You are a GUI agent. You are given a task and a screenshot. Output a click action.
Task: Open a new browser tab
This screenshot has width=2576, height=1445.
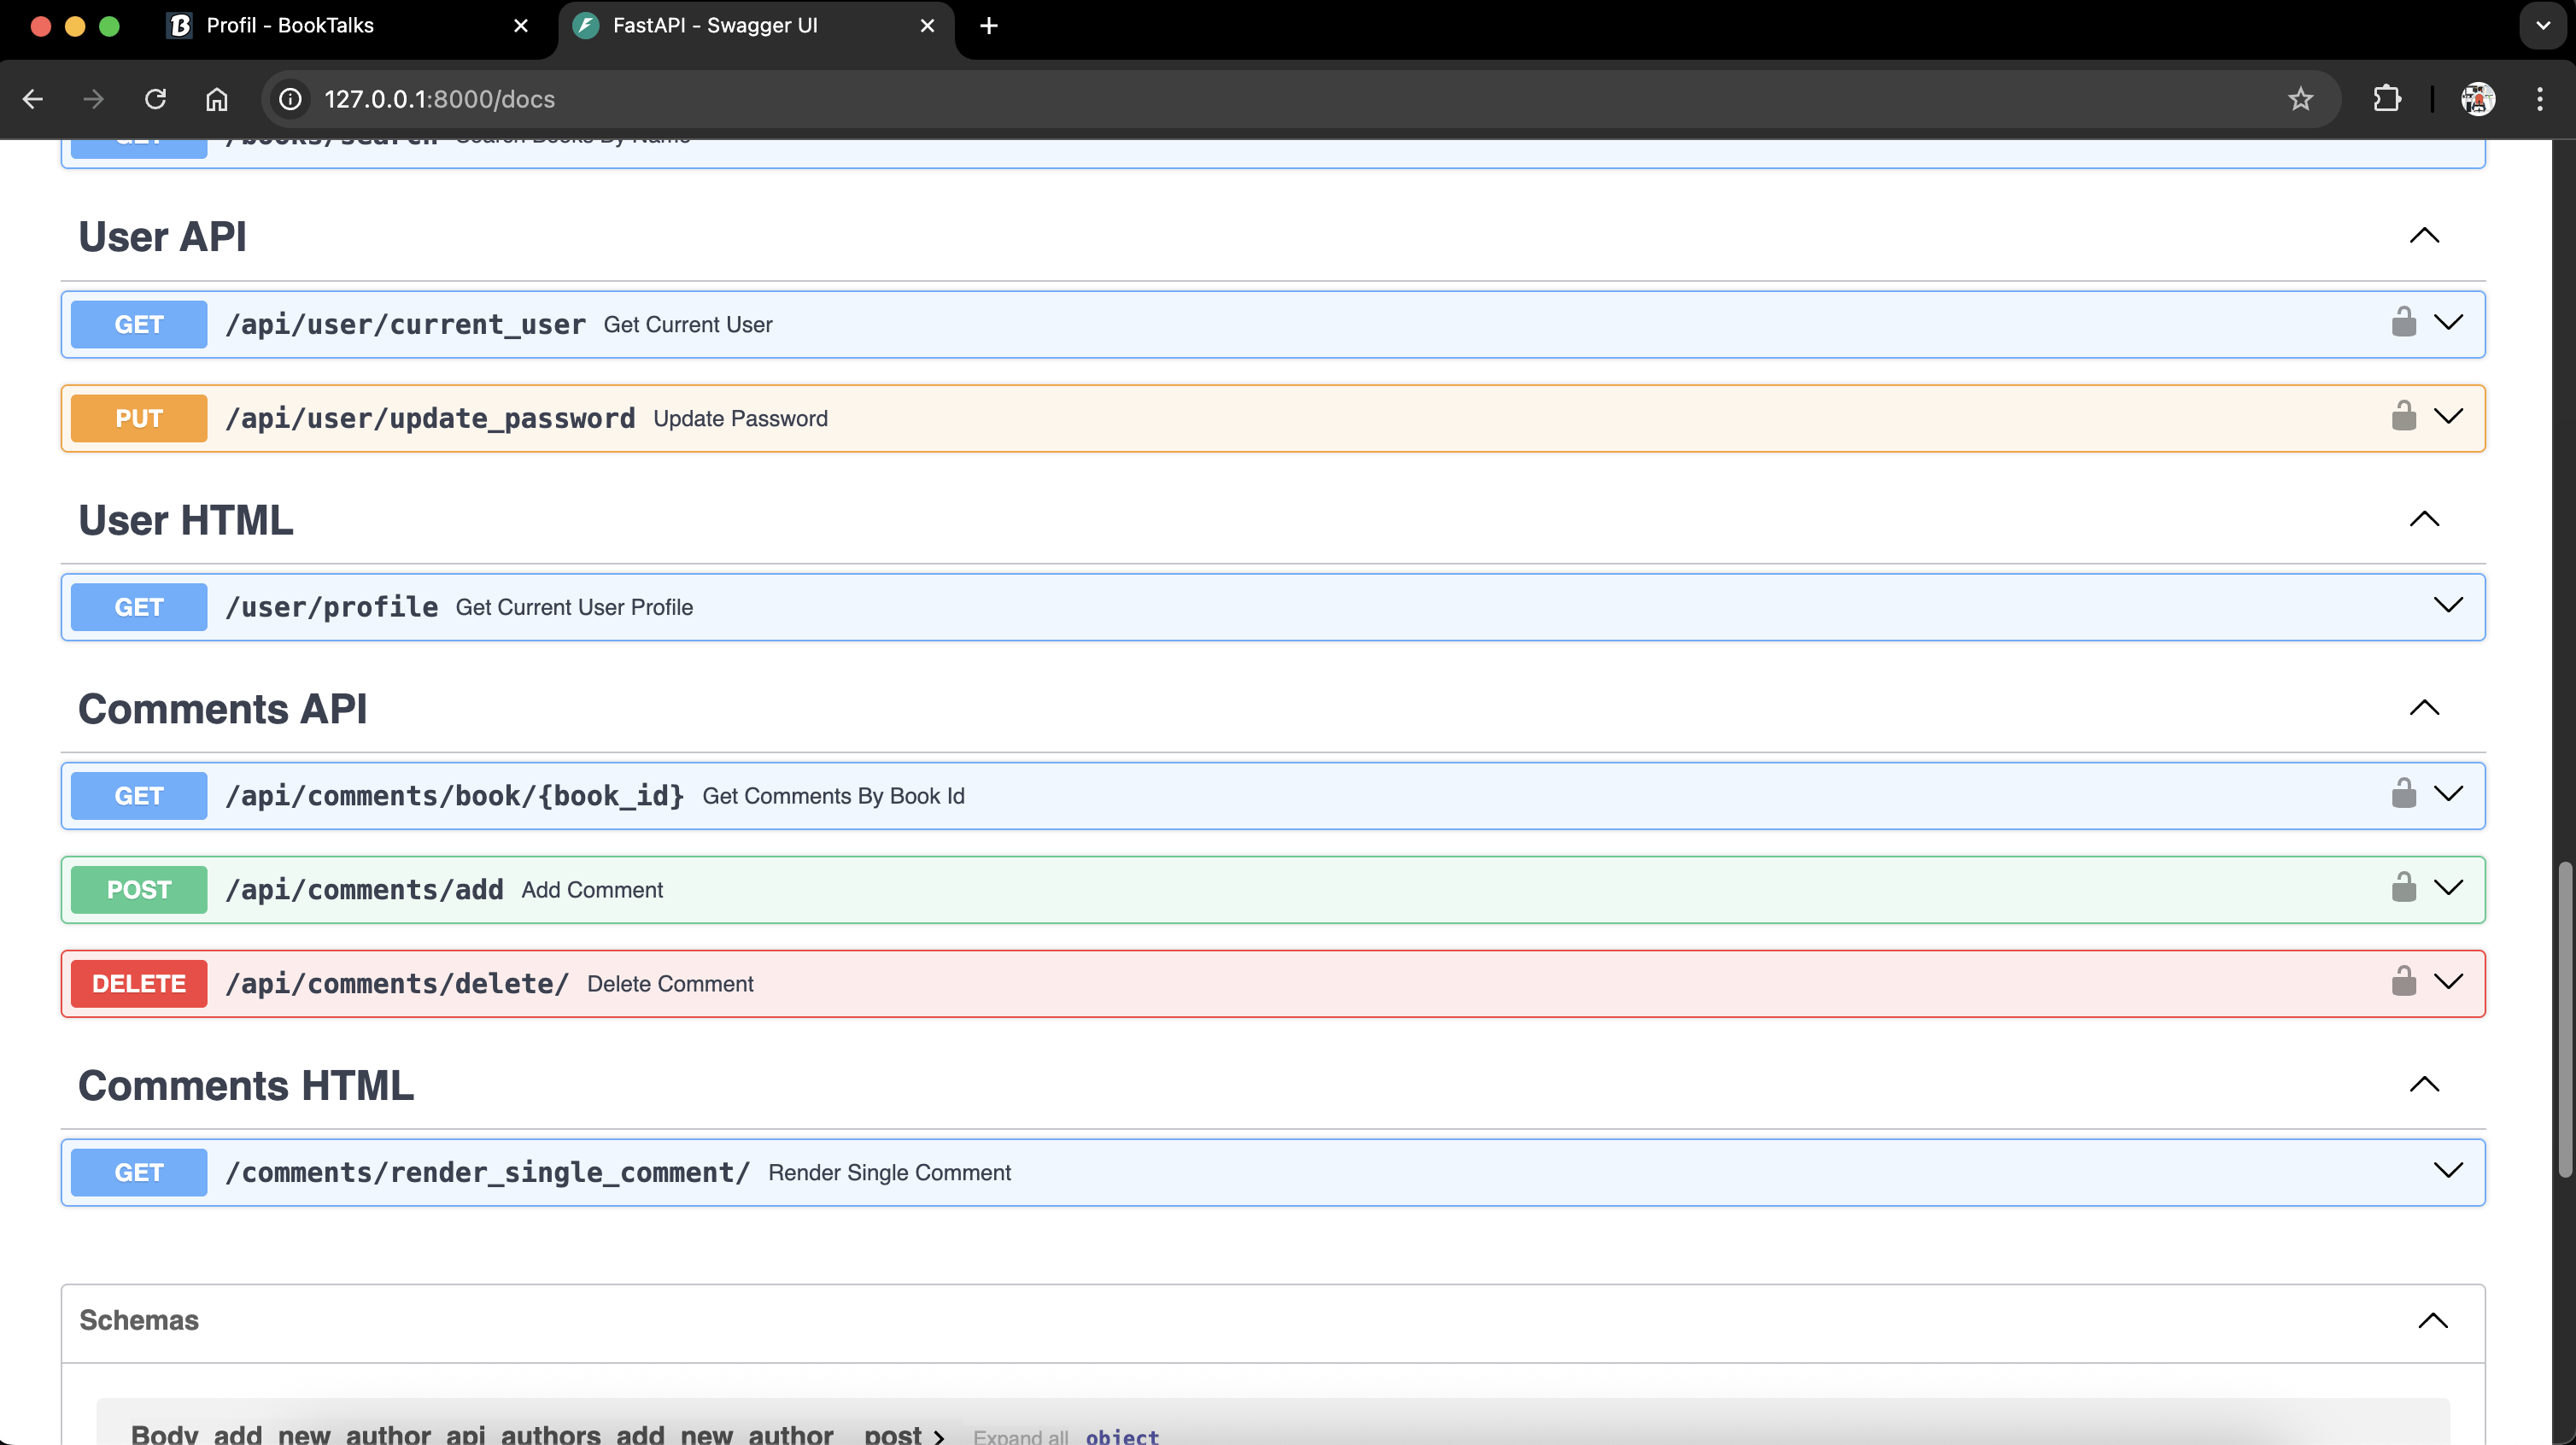coord(988,26)
